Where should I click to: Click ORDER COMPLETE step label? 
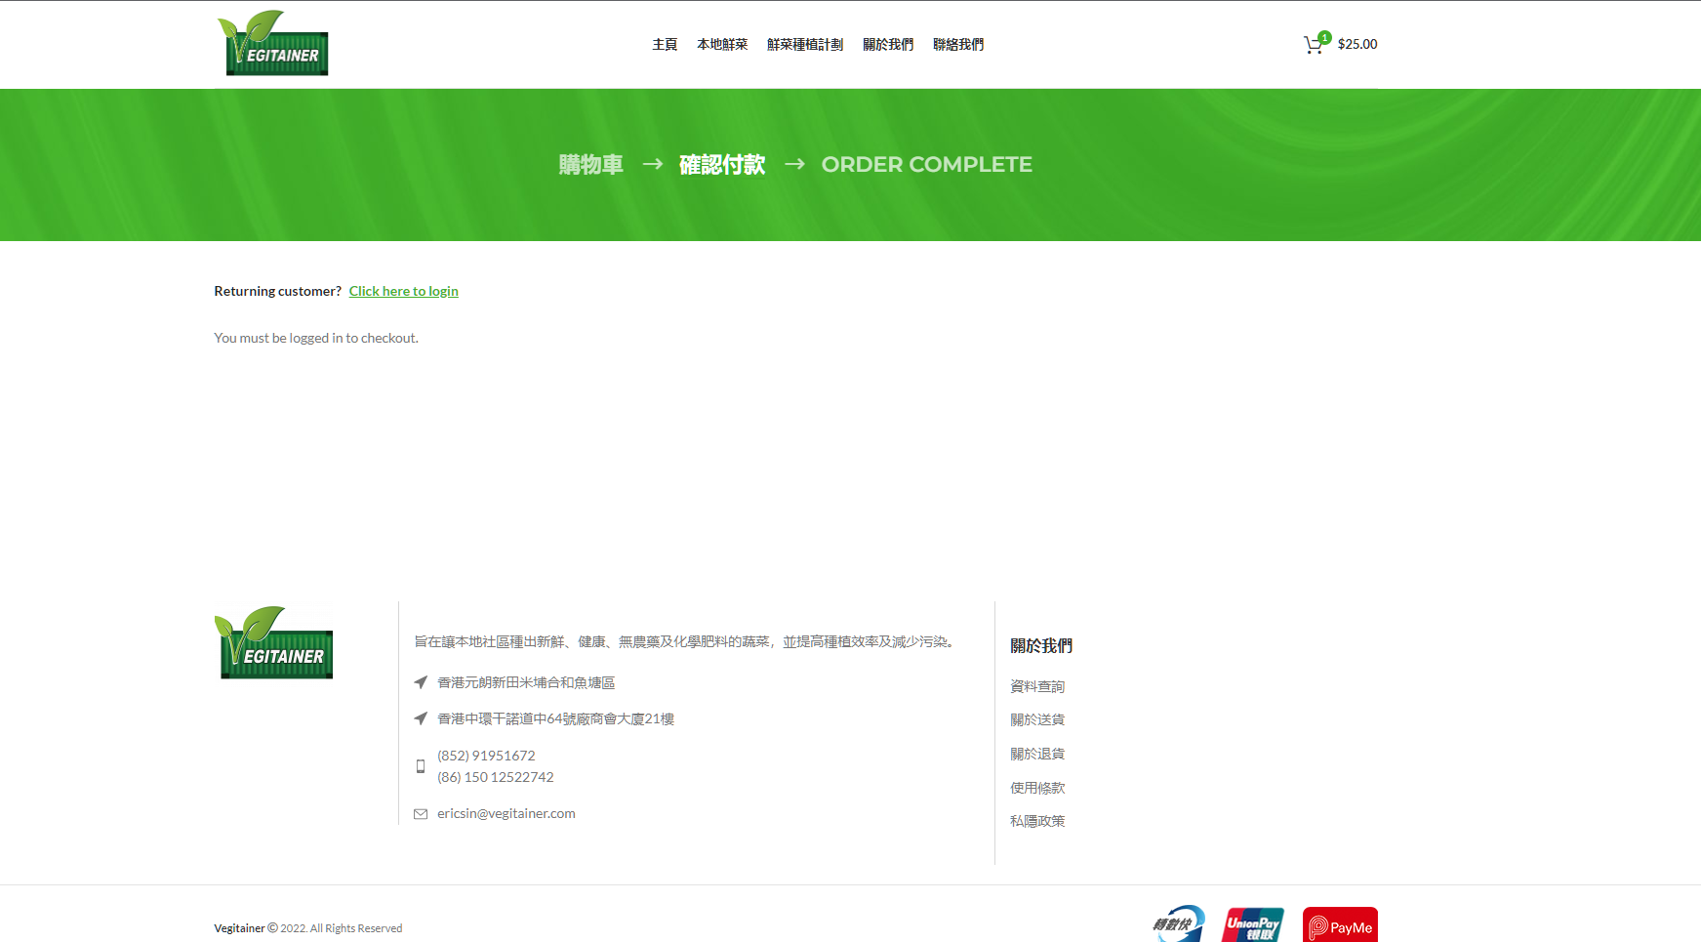[927, 164]
